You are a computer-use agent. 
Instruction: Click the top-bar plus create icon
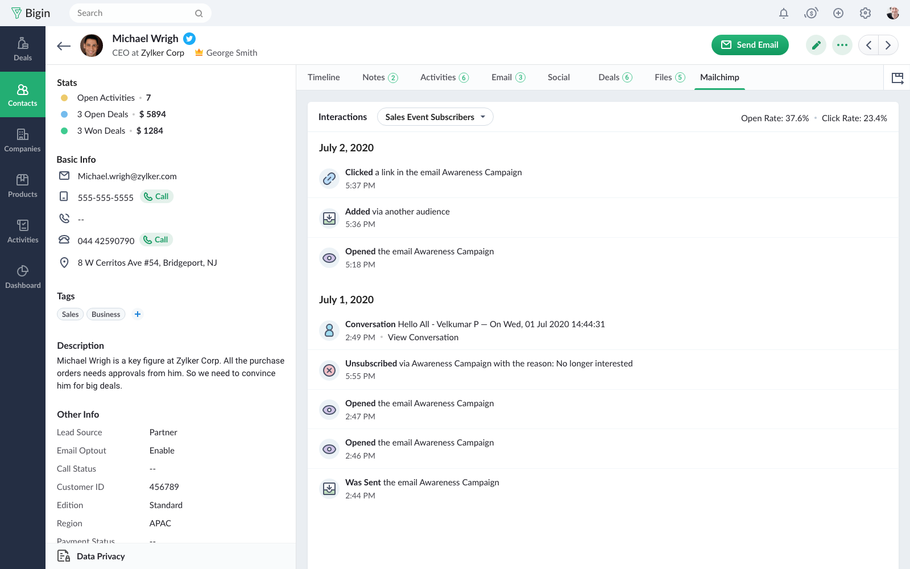point(838,13)
